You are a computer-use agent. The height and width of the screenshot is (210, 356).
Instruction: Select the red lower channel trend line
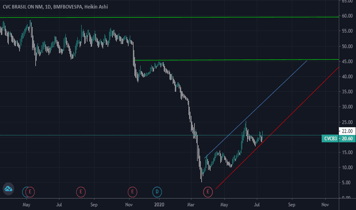pyautogui.click(x=277, y=128)
